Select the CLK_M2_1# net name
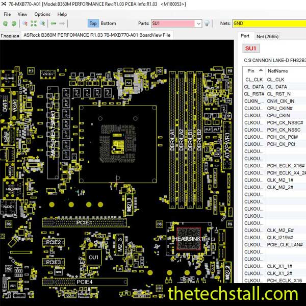The image size is (306, 306). coord(280,180)
